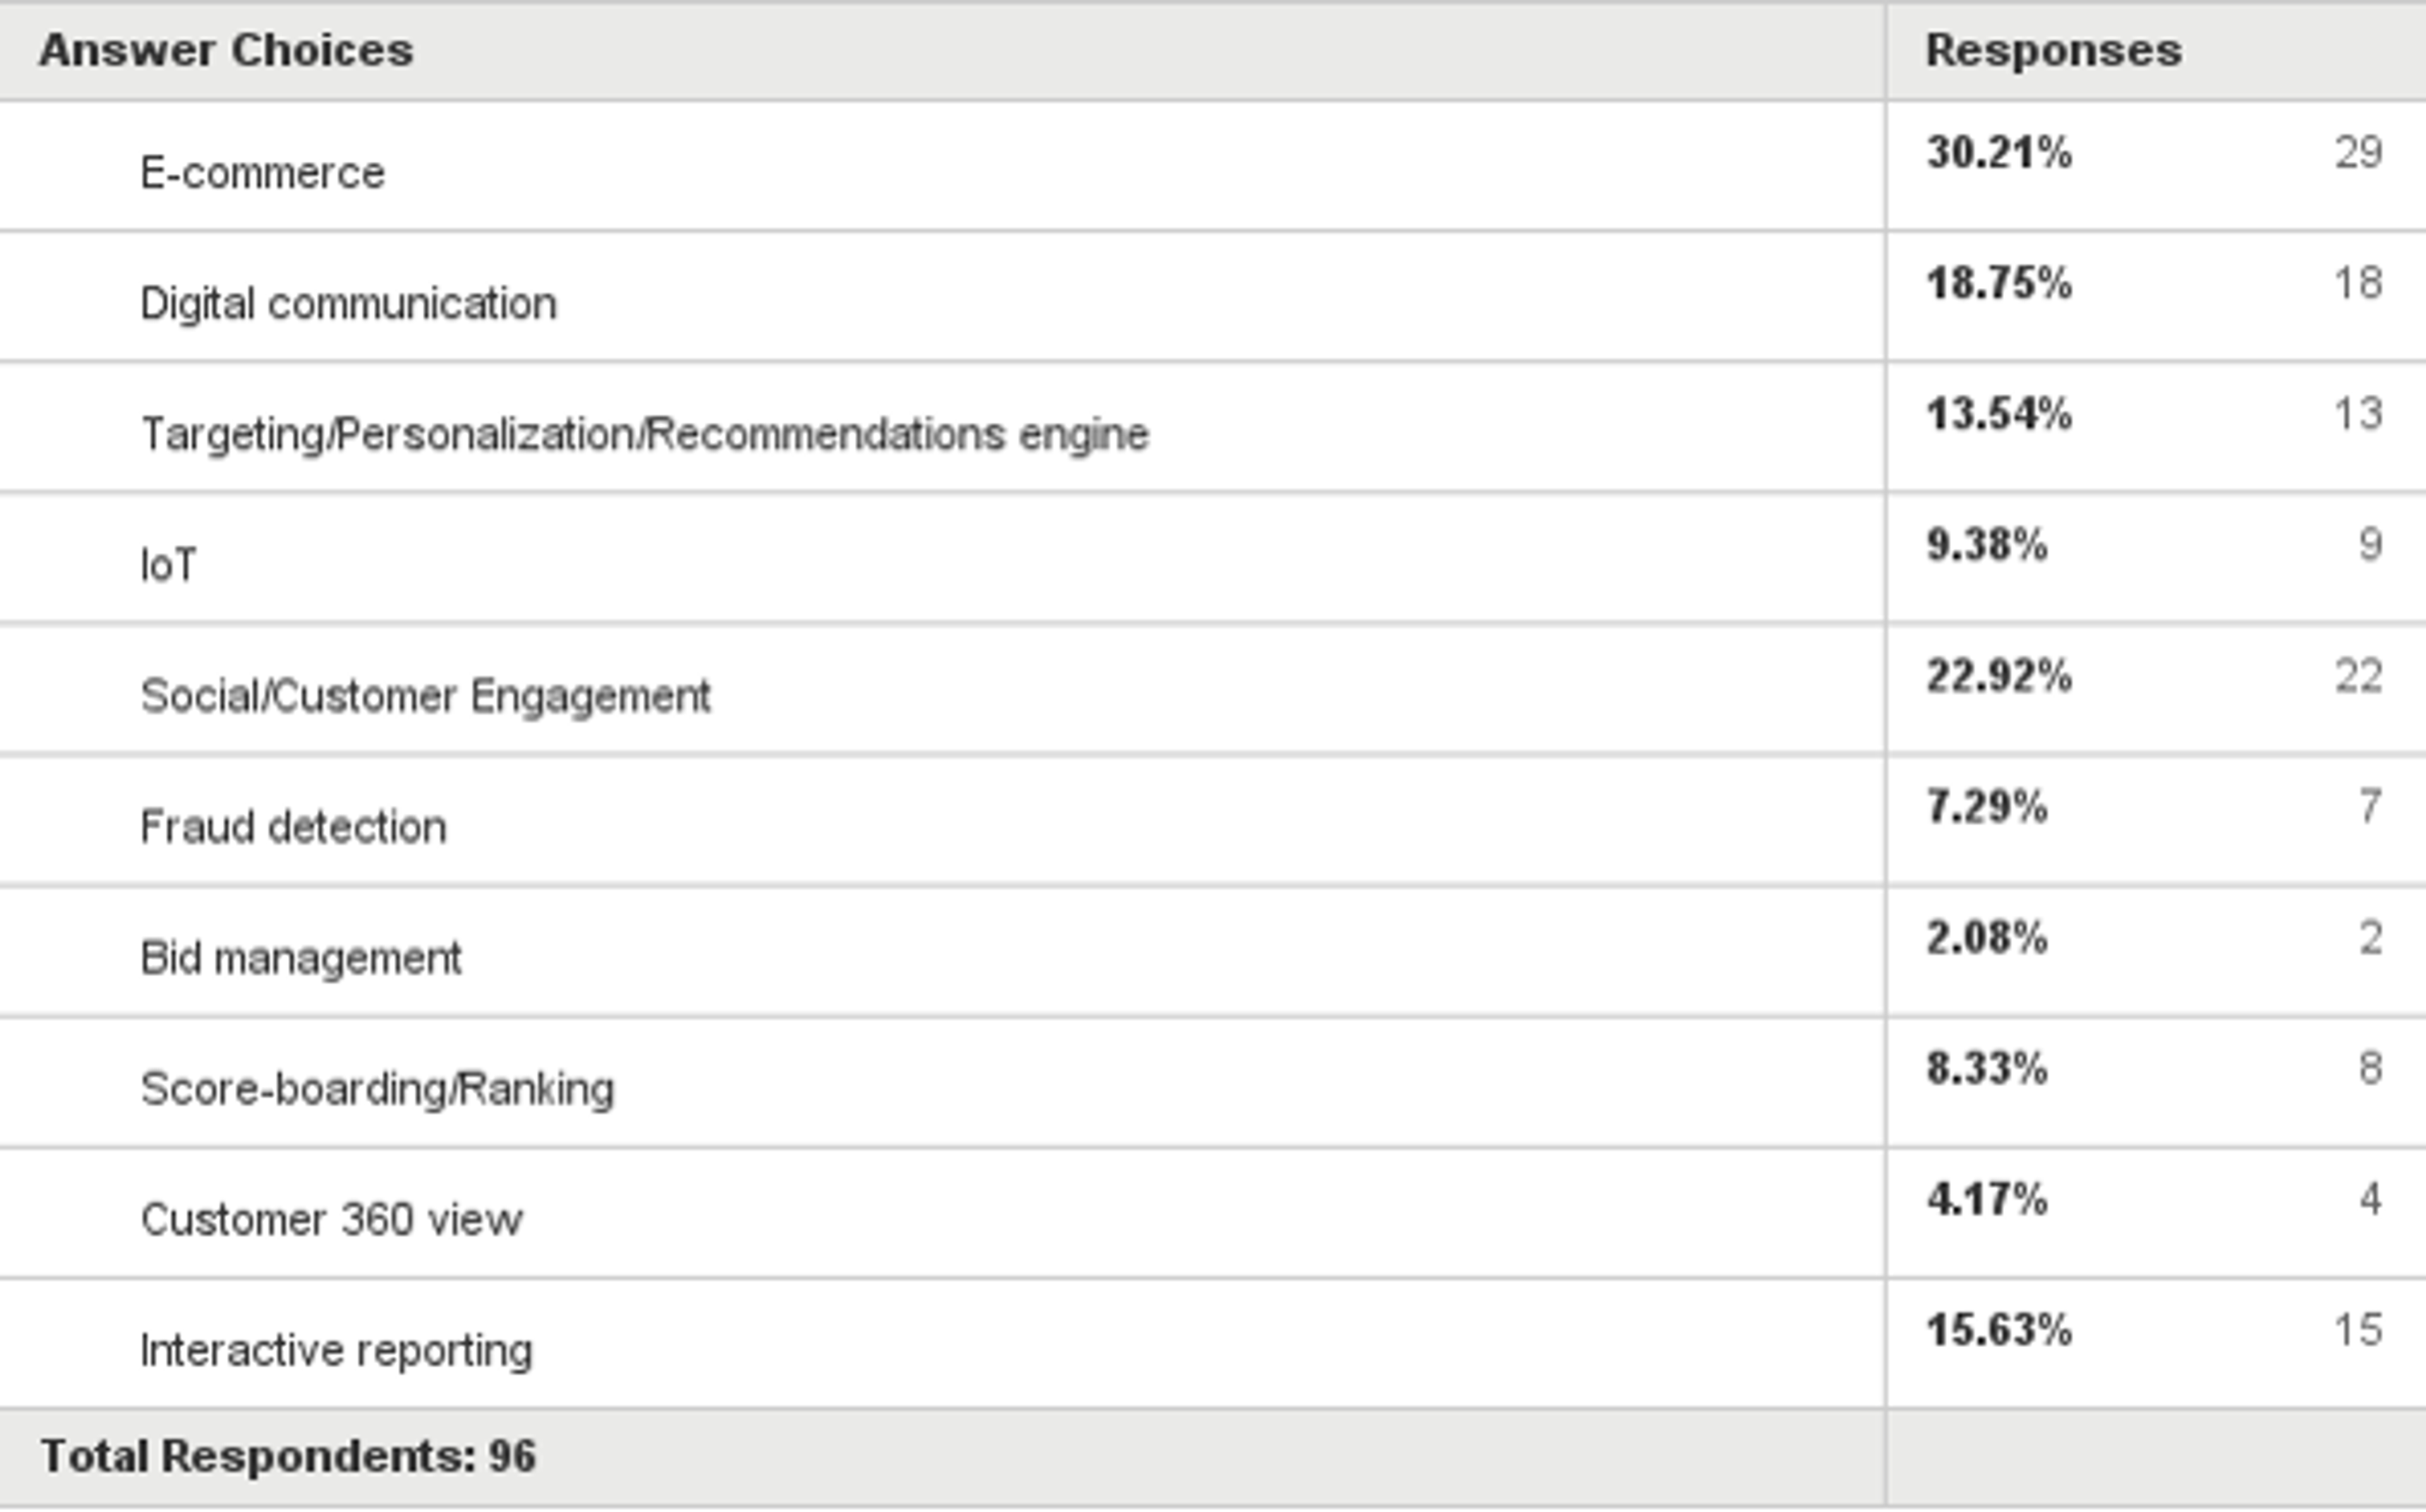Screen dimensions: 2426x1512
Task: Select the Digital communication row label
Action: [x=348, y=303]
